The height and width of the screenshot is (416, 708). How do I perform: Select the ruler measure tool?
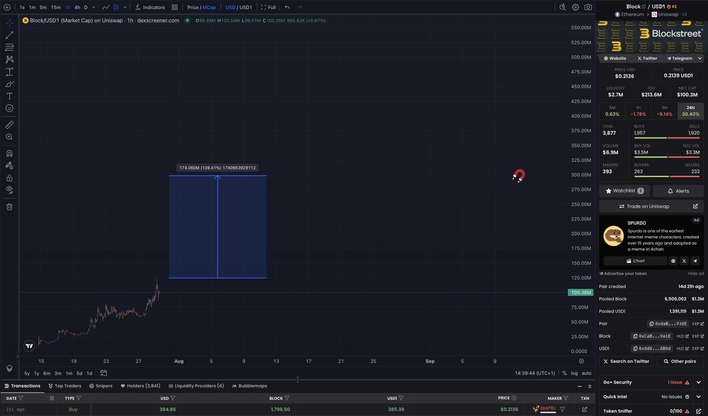[x=9, y=125]
